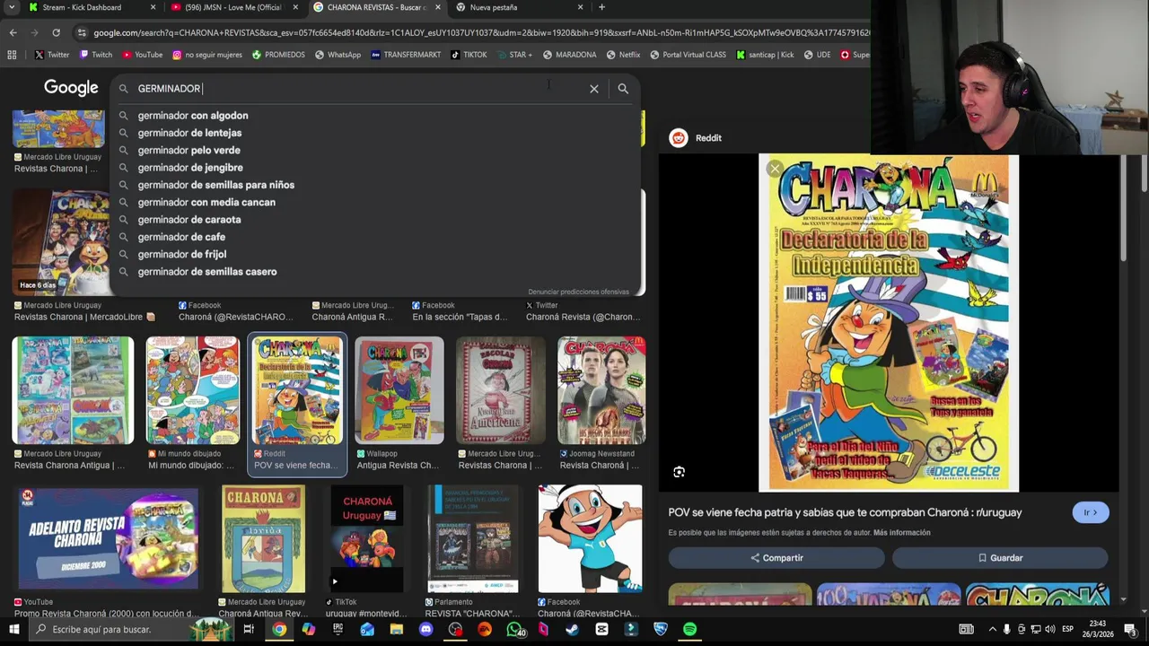1149x646 pixels.
Task: Open the STAR + bookmark
Action: (514, 55)
